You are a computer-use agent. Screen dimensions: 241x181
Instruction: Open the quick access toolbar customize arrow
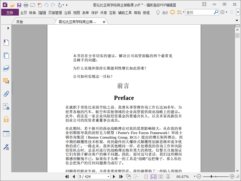click(67, 5)
